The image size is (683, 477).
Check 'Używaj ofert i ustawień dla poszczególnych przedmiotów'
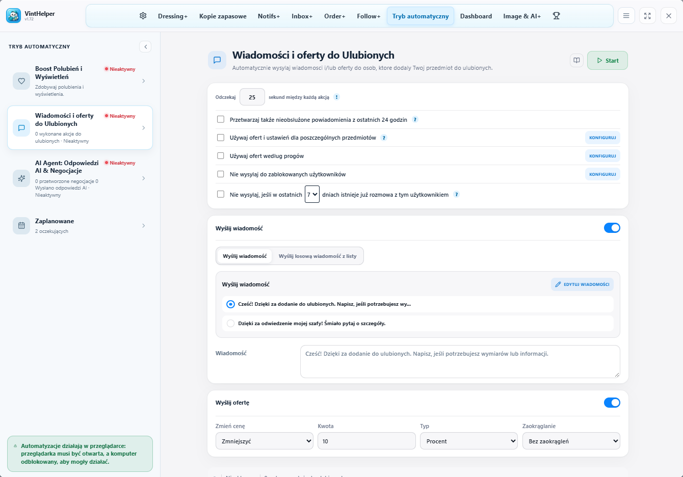221,138
